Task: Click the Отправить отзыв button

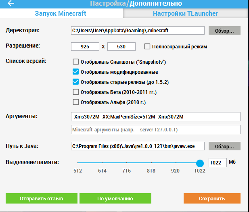Action: (x=42, y=198)
